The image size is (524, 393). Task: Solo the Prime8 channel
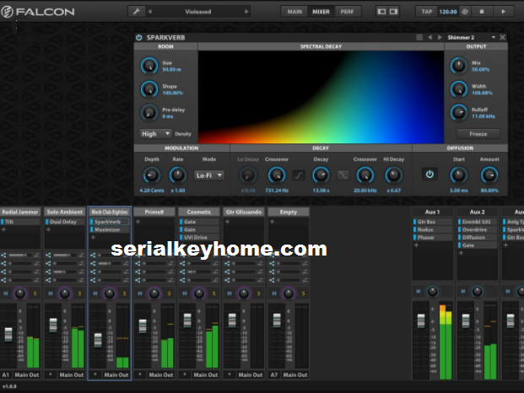169,293
